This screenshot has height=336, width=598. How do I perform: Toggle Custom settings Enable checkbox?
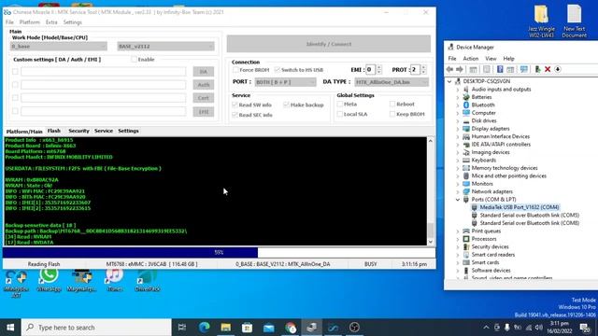point(134,60)
